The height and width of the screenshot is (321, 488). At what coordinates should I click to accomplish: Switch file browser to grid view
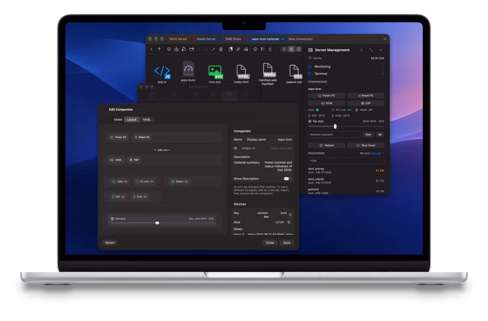(292, 49)
